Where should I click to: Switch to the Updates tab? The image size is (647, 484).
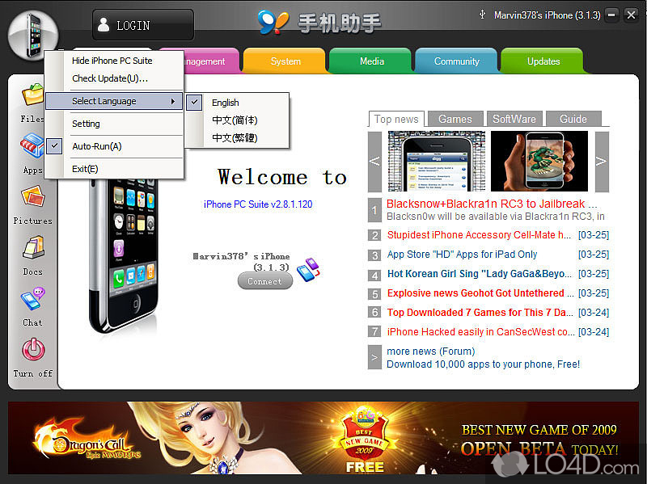tap(543, 61)
